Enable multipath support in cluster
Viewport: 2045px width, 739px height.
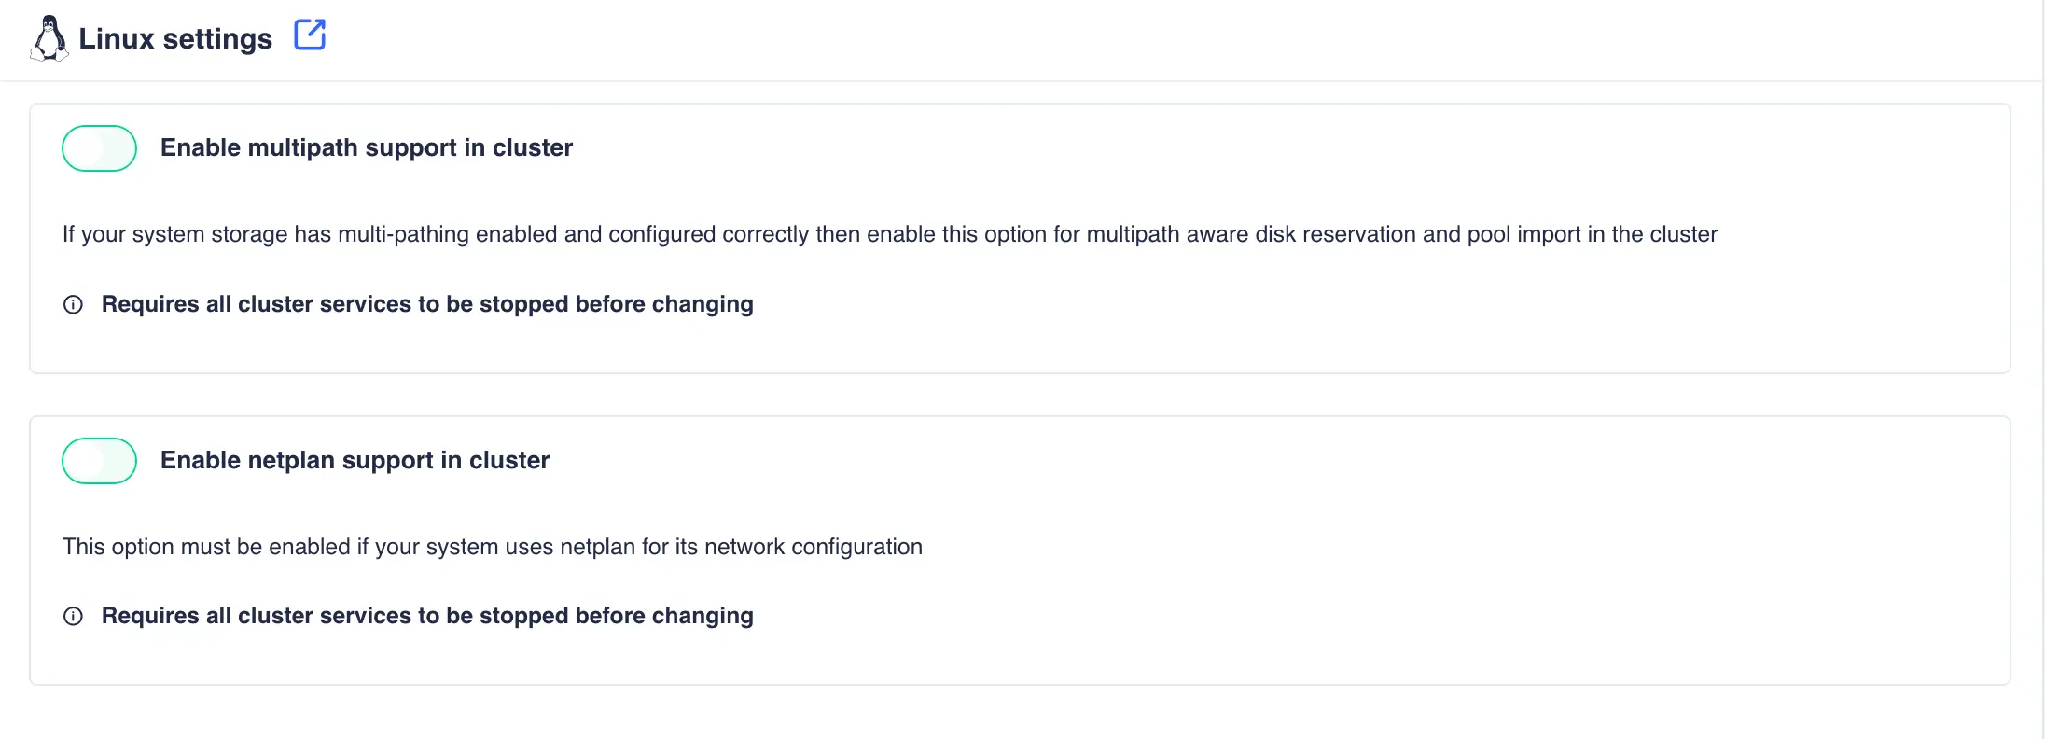[x=99, y=147]
